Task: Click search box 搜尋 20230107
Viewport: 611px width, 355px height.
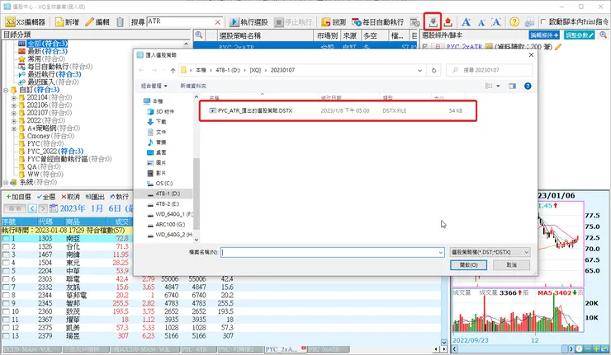Action: point(489,70)
